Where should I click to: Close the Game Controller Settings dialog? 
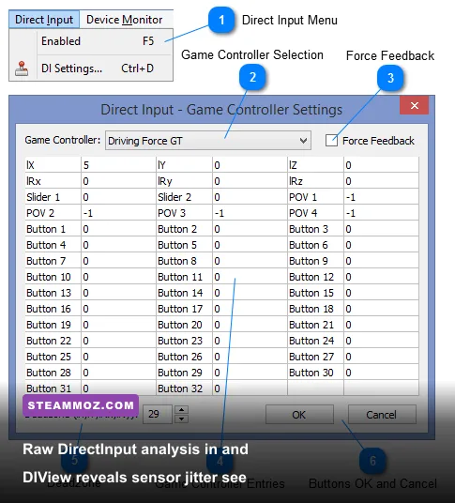414,105
